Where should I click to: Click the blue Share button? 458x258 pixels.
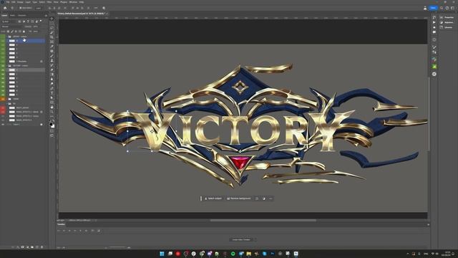(x=433, y=8)
